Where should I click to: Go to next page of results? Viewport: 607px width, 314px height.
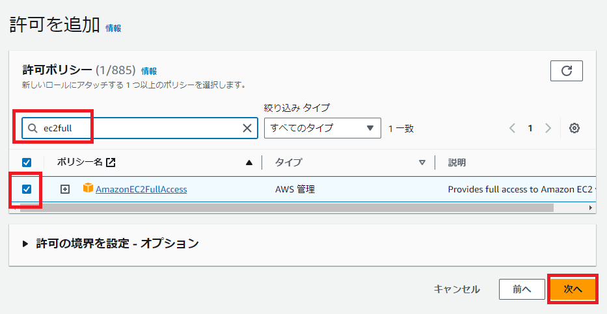tap(548, 128)
